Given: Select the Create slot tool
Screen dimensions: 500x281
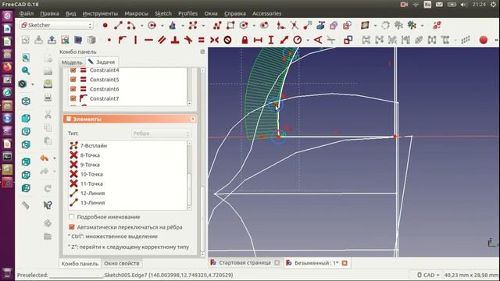Looking at the screenshot, I should click(x=264, y=25).
